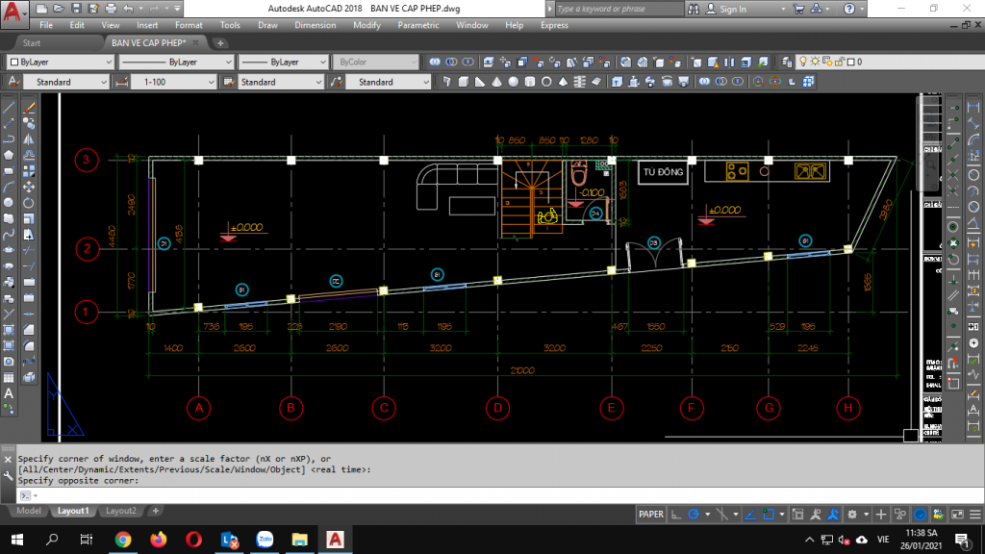The height and width of the screenshot is (554, 985).
Task: Select the Trim modify tool
Action: tap(29, 250)
